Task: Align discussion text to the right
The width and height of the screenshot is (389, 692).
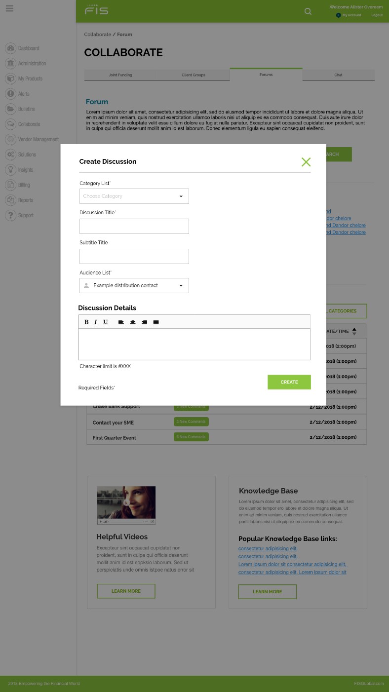Action: [144, 322]
